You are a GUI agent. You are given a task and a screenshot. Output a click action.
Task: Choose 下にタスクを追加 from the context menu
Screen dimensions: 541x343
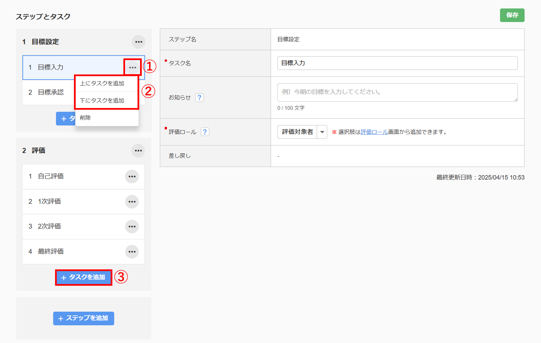pos(107,100)
